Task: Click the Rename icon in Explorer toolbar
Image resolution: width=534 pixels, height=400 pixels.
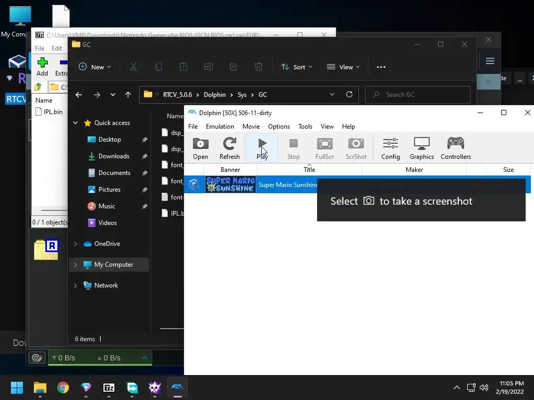Action: pos(209,67)
